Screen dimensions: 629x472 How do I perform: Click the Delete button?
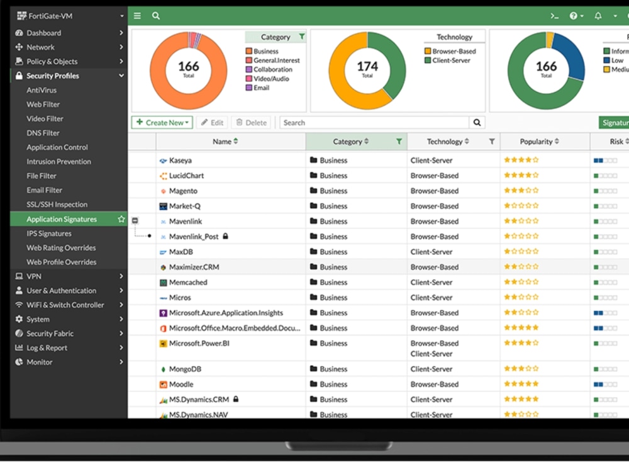point(251,123)
